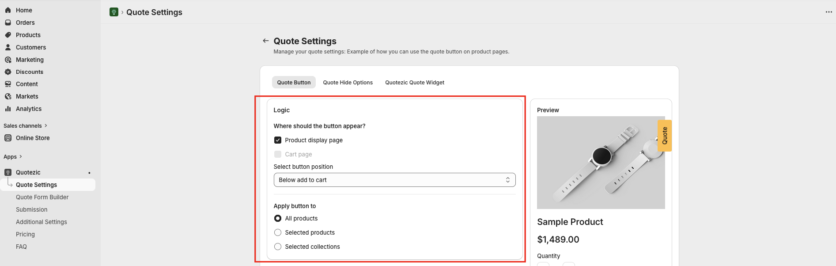
Task: Click the Customers person icon
Action: 8,47
